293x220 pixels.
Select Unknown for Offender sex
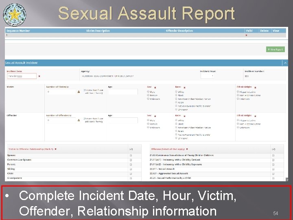click(x=148, y=128)
